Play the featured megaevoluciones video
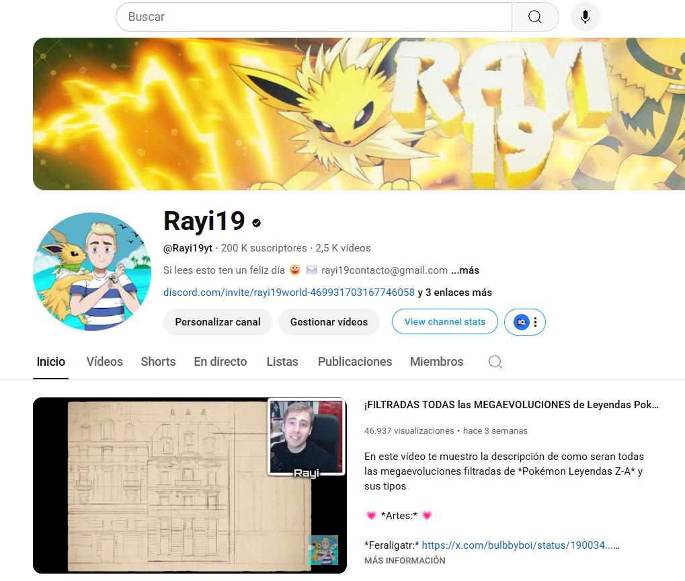Screen dimensions: 685x581 190,486
